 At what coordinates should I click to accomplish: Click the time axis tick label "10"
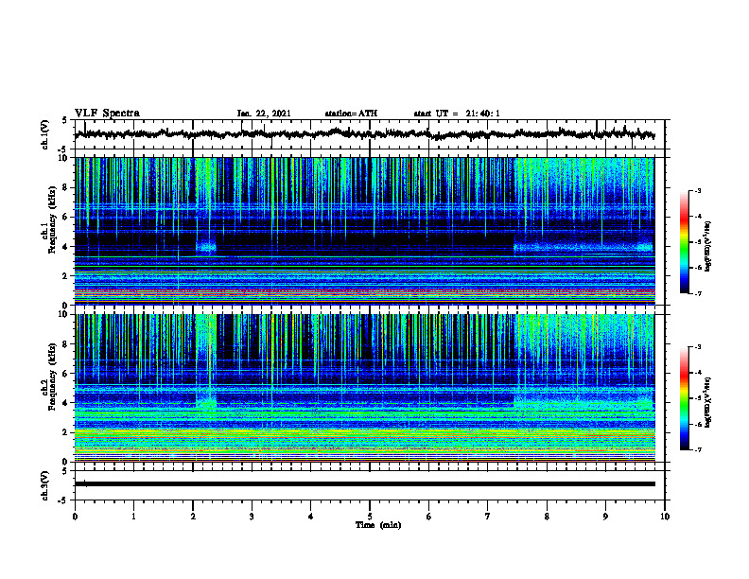point(665,517)
